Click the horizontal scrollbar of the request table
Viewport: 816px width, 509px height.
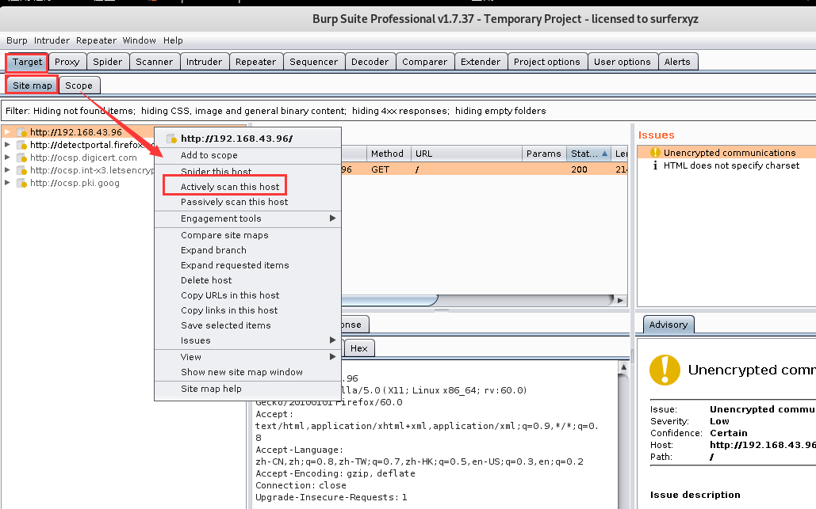coord(389,300)
